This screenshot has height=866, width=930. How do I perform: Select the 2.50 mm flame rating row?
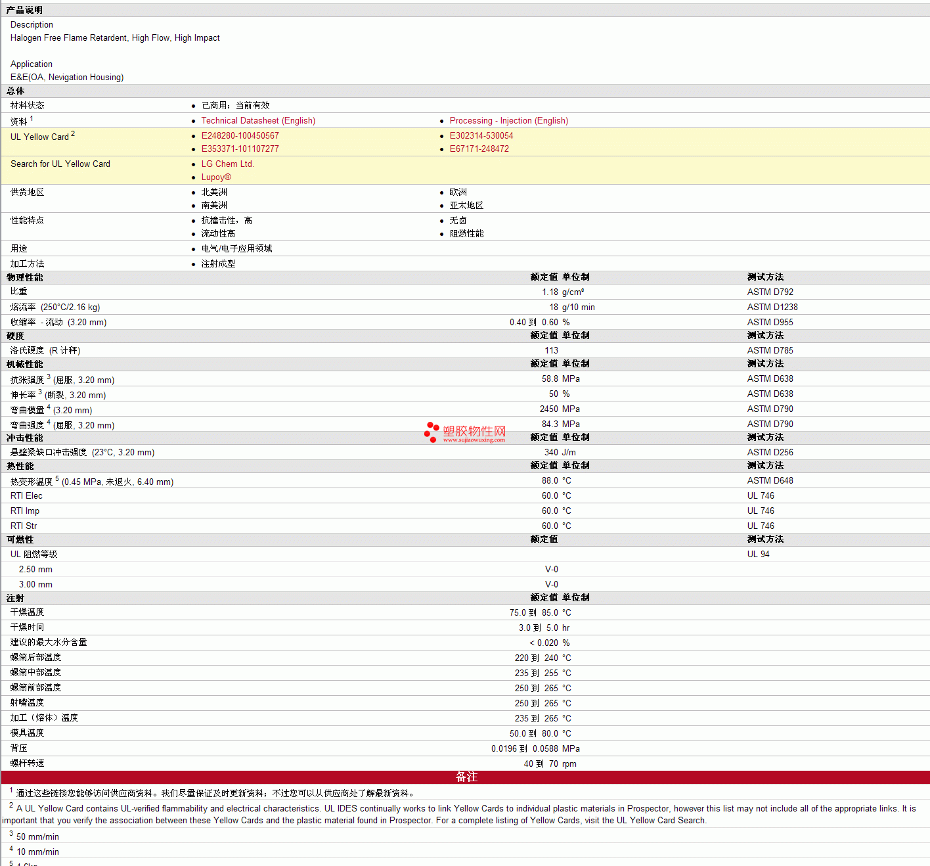point(465,570)
